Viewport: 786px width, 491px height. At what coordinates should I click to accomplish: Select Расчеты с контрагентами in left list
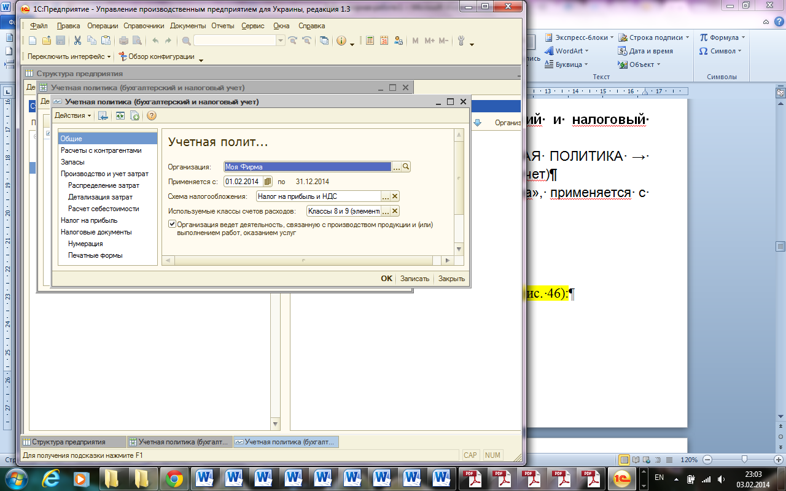tap(101, 150)
